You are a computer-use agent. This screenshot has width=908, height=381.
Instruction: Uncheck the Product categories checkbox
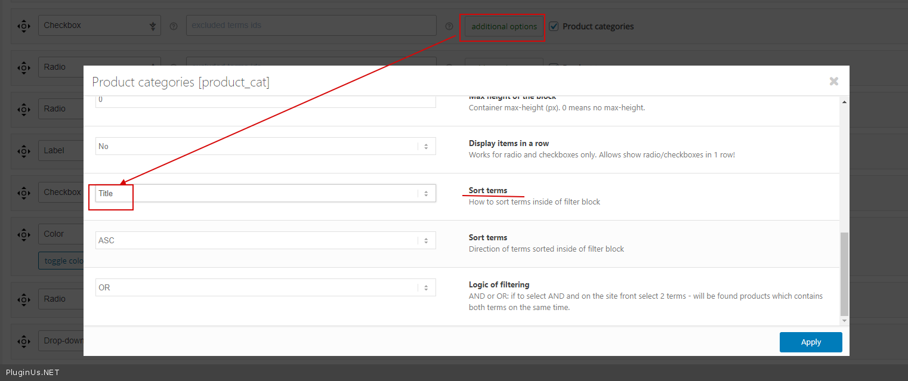point(554,26)
